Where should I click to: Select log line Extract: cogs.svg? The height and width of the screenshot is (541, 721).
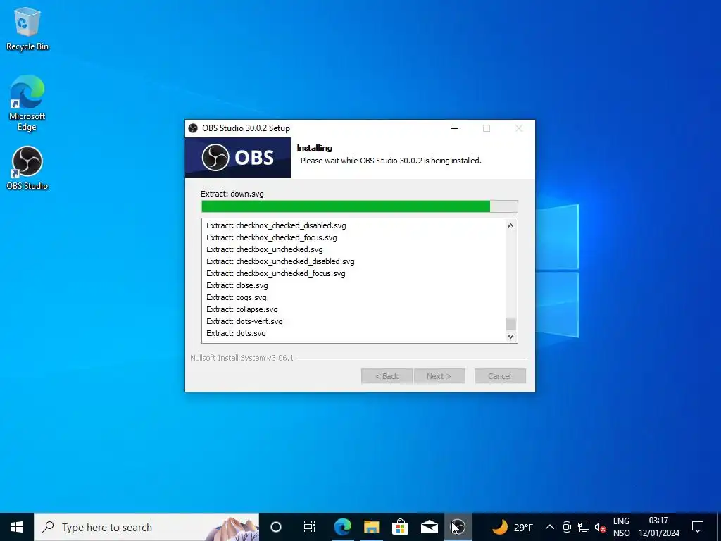pos(237,297)
